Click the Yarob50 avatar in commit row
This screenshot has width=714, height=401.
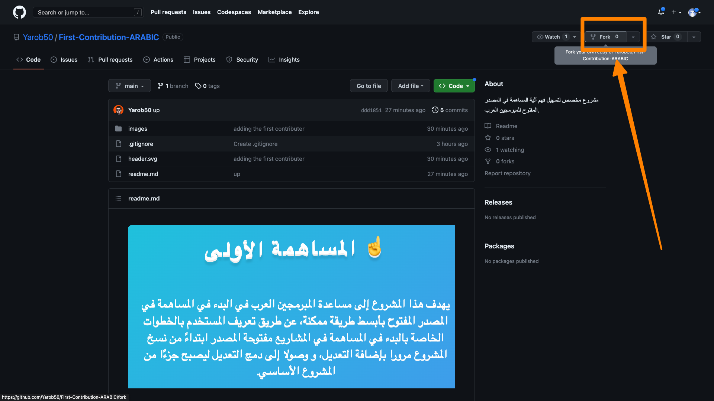tap(118, 110)
